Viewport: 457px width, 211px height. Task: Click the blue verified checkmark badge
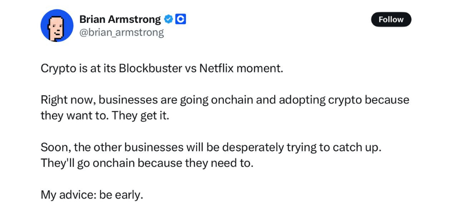168,20
